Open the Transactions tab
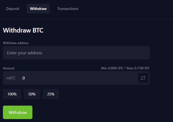The height and width of the screenshot is (122, 173). click(x=68, y=9)
